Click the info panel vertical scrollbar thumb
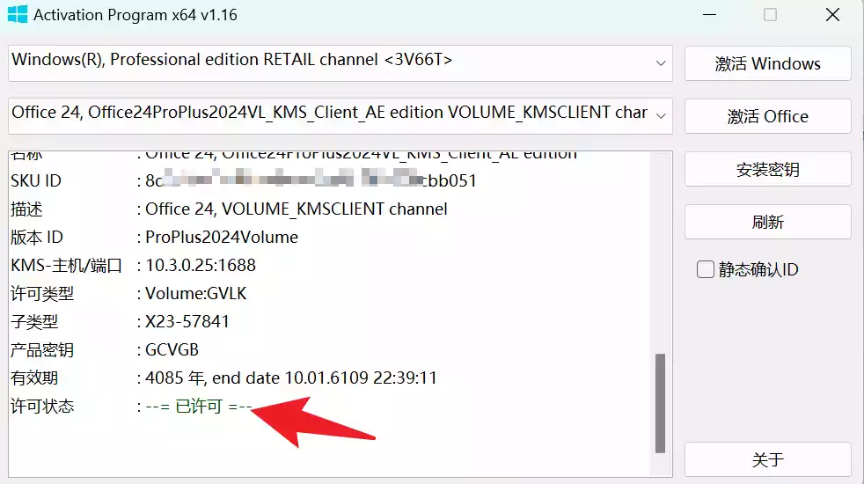Image resolution: width=864 pixels, height=484 pixels. [660, 401]
